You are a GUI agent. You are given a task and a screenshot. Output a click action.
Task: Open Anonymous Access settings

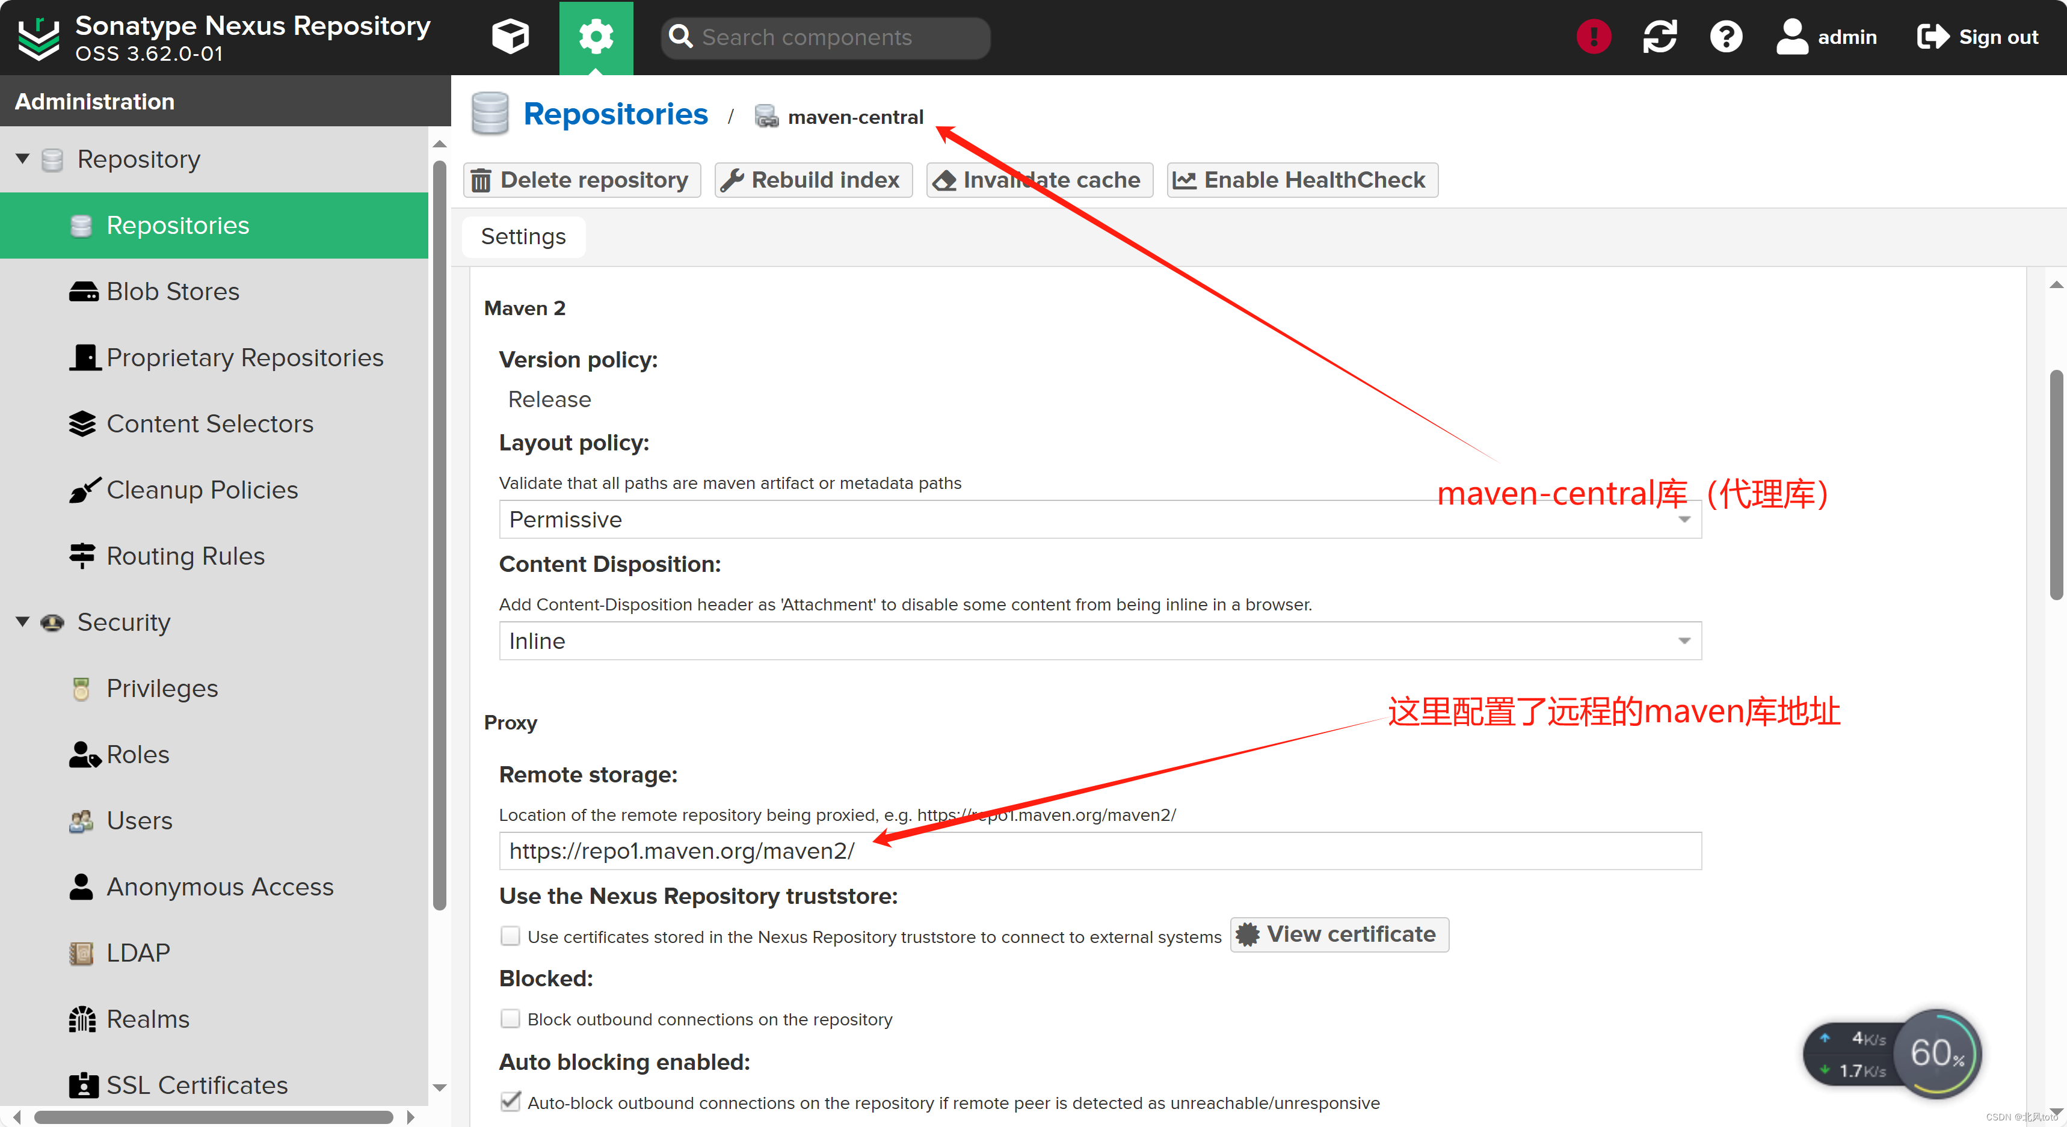[220, 886]
